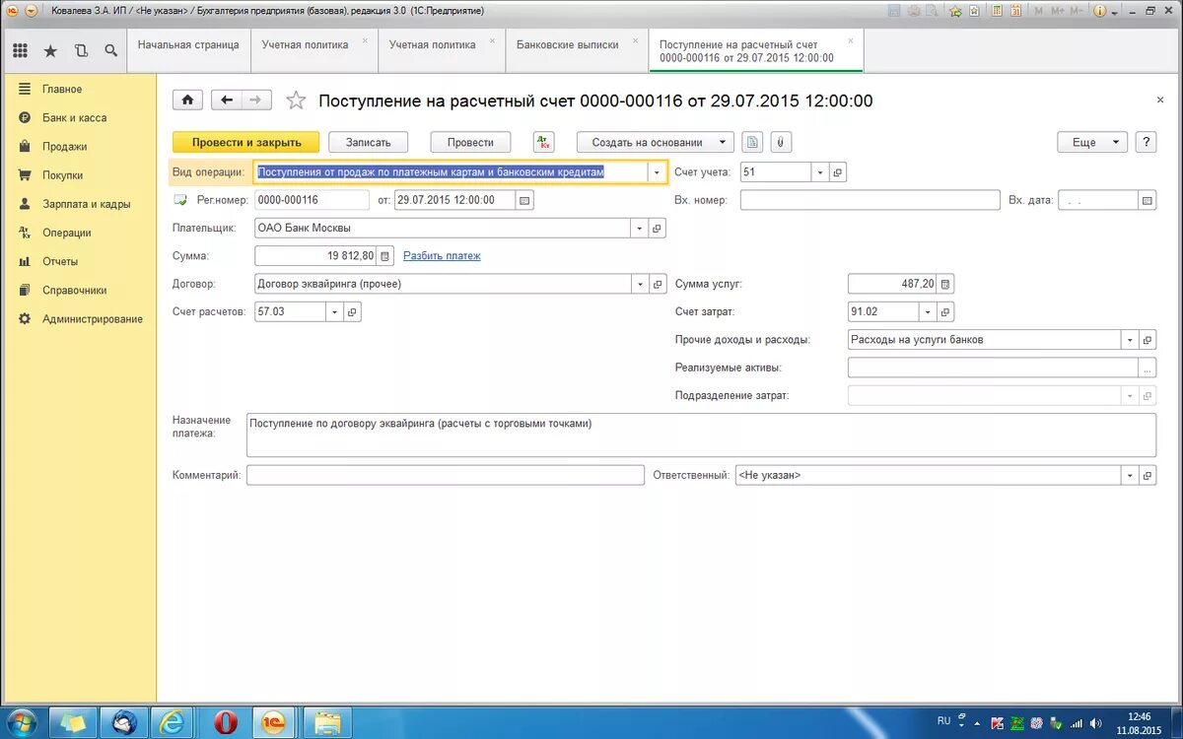Image resolution: width=1183 pixels, height=739 pixels.
Task: Expand the Вид операции dropdown
Action: coord(658,172)
